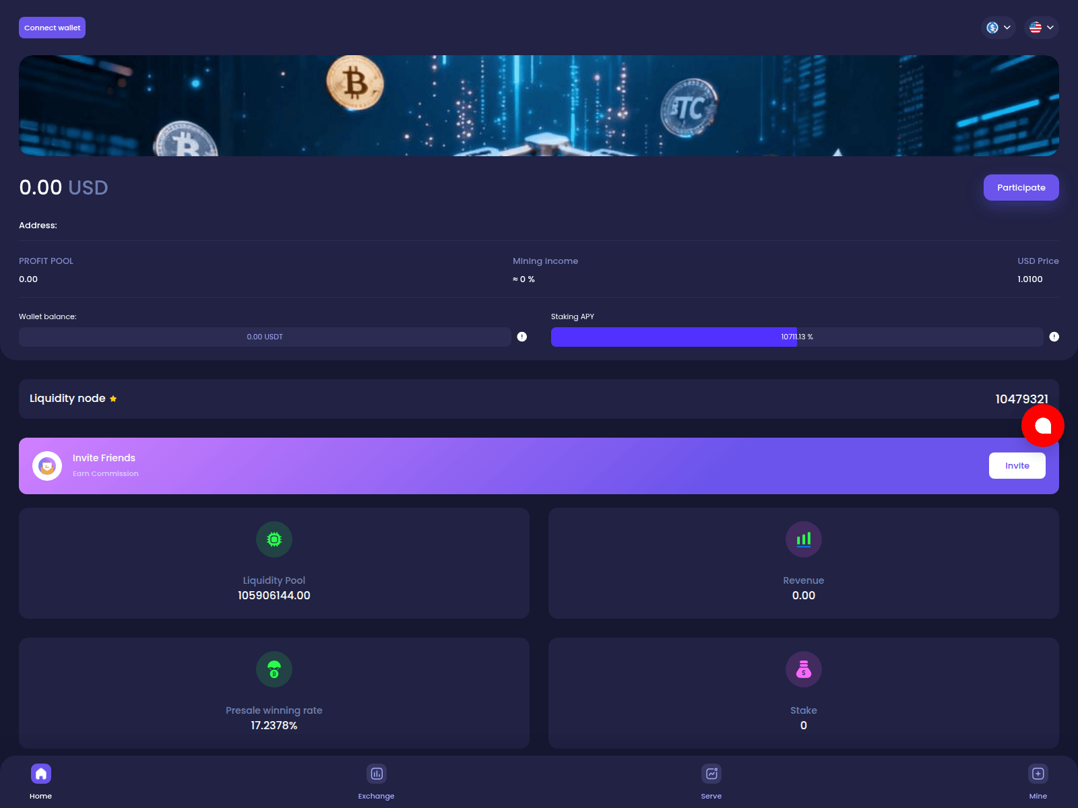Click the Mining Income label
1078x808 pixels.
[545, 261]
